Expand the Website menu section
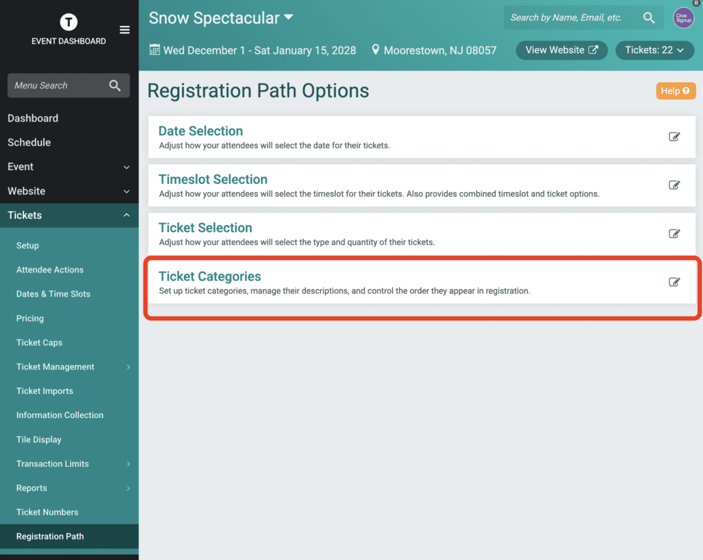The height and width of the screenshot is (560, 703). pos(69,191)
